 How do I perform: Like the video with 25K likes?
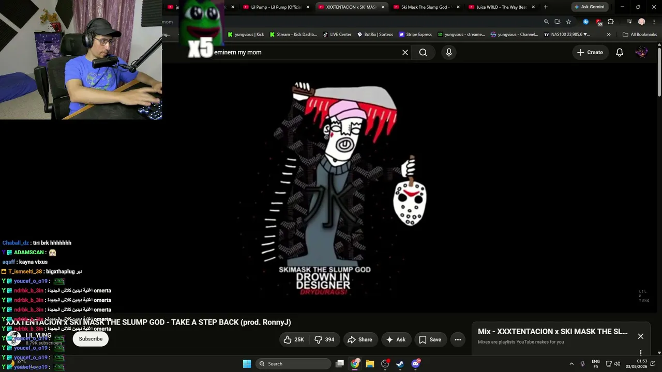[x=293, y=339]
